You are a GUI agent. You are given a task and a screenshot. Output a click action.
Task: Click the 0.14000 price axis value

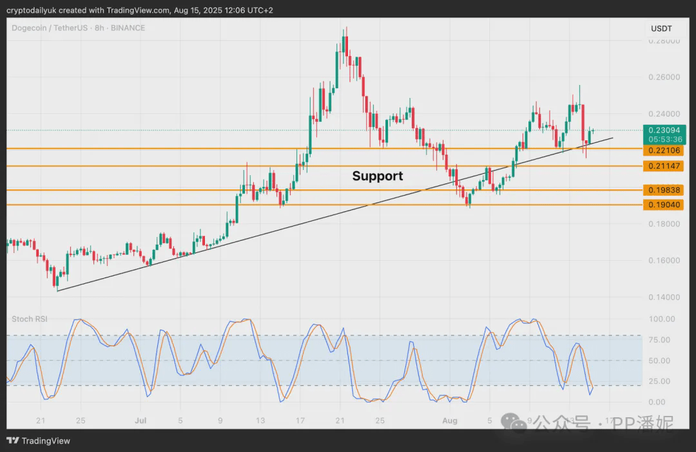coord(664,297)
